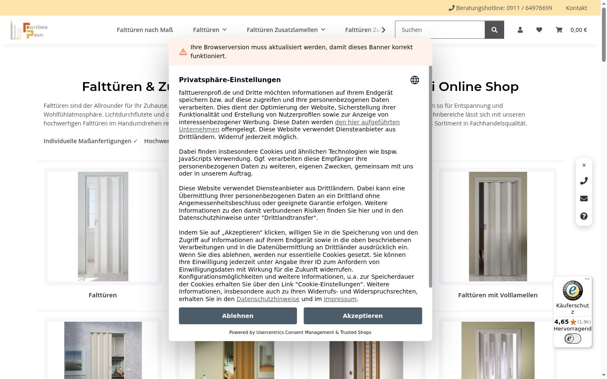The height and width of the screenshot is (379, 607).
Task: Click the email envelope icon in sidebar
Action: (x=584, y=198)
